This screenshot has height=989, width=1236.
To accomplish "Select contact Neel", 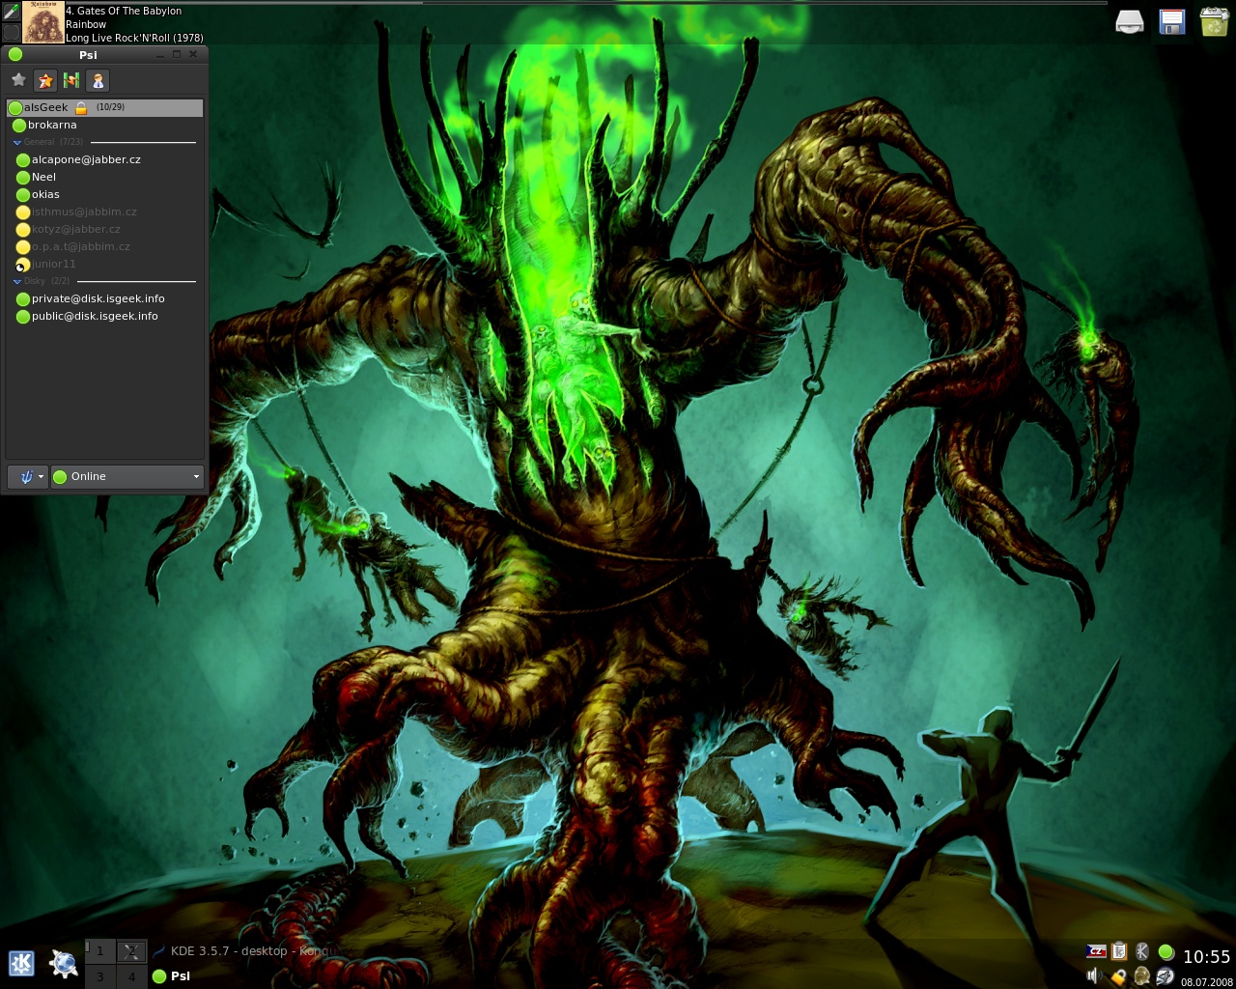I will [104, 177].
